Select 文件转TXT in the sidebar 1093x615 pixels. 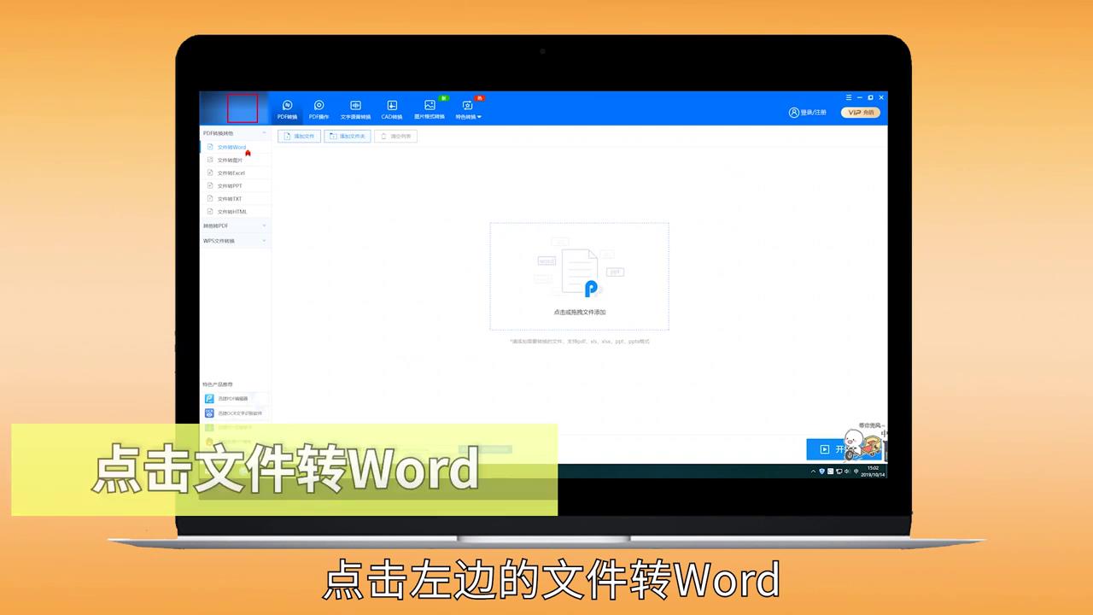[x=235, y=198]
